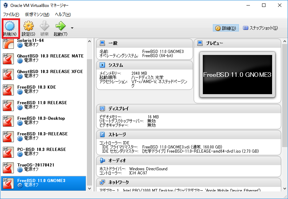Click the System (システム) chip icon
The width and height of the screenshot is (288, 199).
coord(102,65)
